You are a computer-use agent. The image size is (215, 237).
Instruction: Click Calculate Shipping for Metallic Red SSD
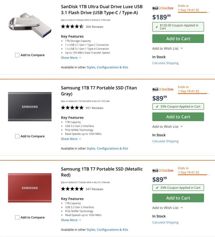click(165, 222)
